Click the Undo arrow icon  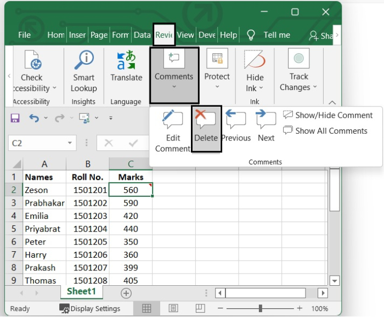[x=34, y=118]
